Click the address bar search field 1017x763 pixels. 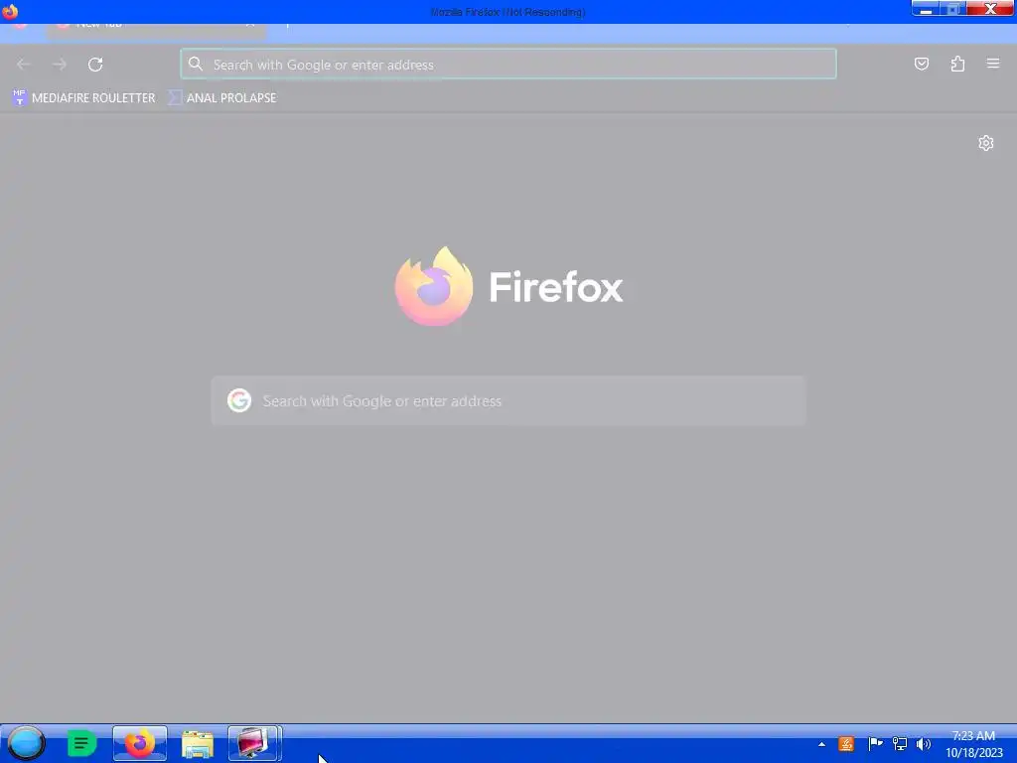point(508,65)
